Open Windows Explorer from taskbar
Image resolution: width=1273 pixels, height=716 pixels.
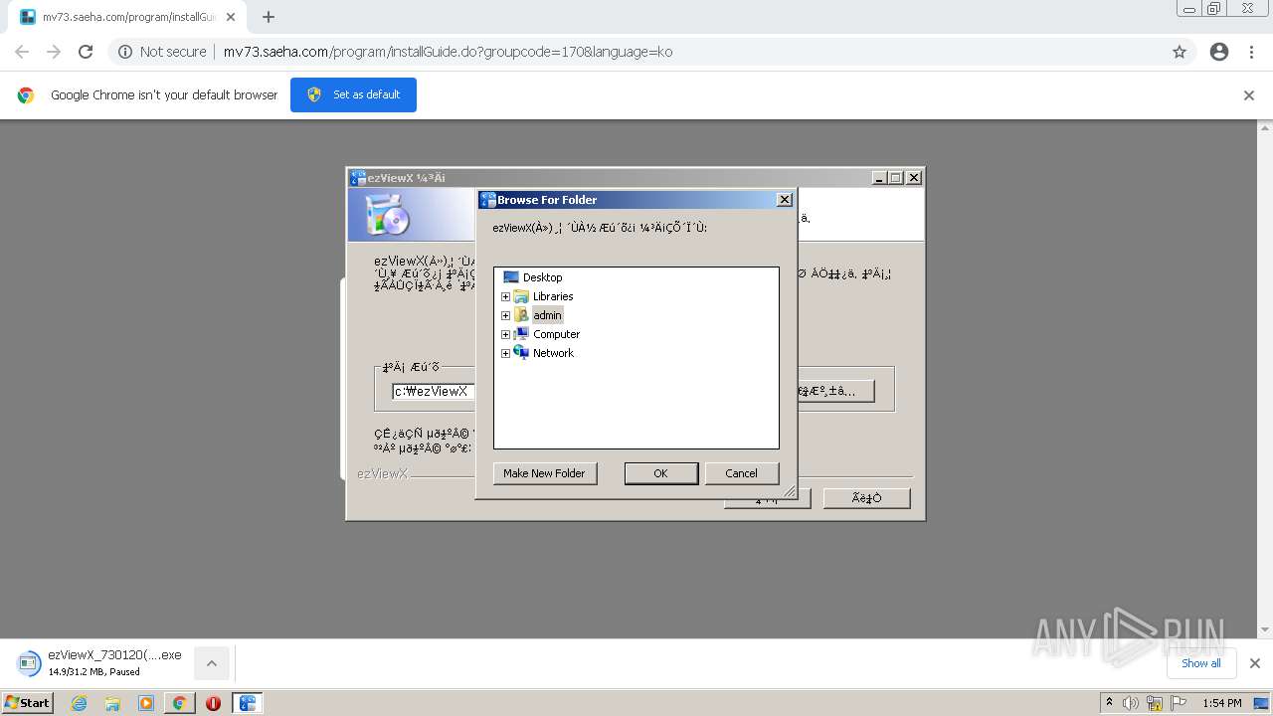(x=112, y=703)
